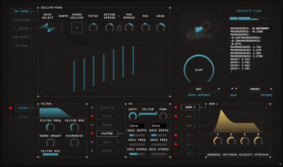
Task: Toggle the red dot next to LFO 1
Action: pyautogui.click(x=176, y=135)
